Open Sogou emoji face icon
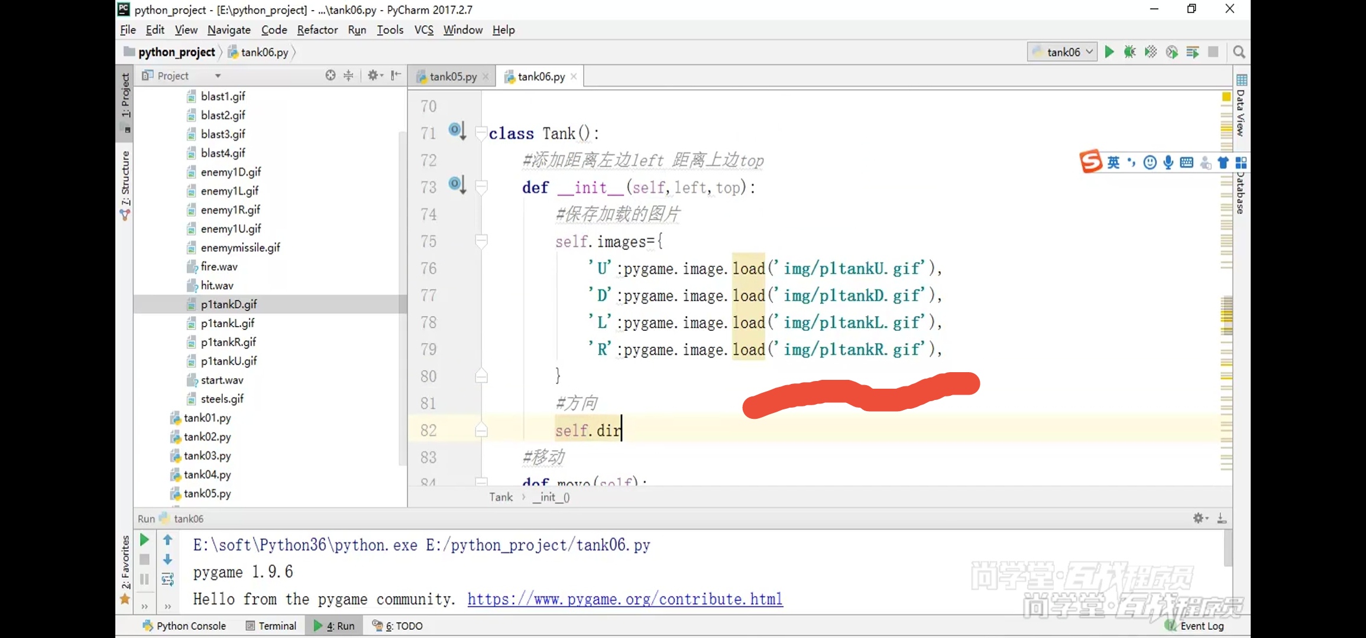This screenshot has height=638, width=1366. (x=1150, y=162)
